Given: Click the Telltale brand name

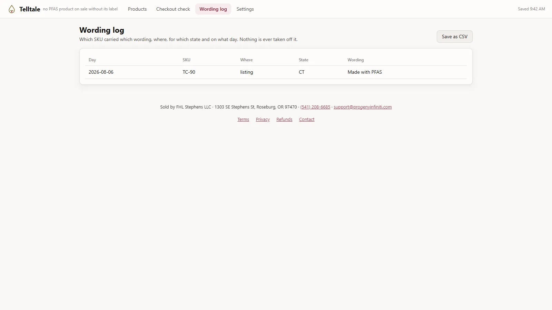Looking at the screenshot, I should click(30, 9).
